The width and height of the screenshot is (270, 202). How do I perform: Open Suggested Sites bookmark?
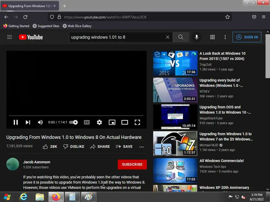(46, 26)
